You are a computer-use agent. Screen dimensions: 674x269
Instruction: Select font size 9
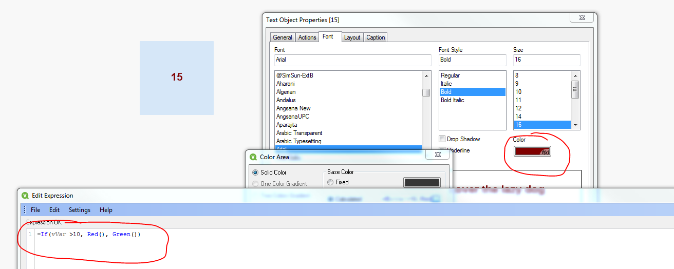542,84
